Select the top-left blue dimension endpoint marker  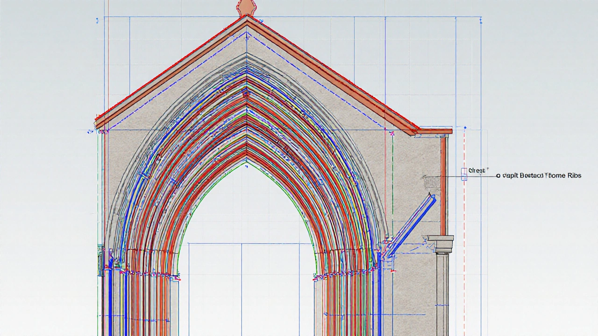tap(97, 20)
